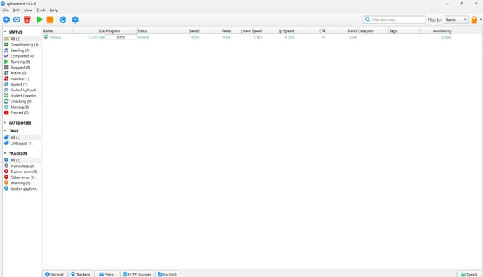Select Stopped (0) status filter
This screenshot has width=483, height=277.
(22, 67)
